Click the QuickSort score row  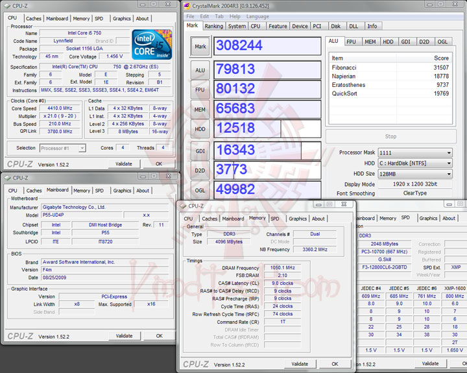click(390, 93)
